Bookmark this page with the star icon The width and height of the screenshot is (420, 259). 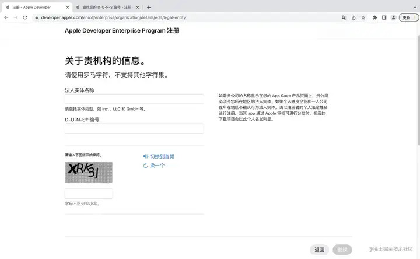(x=363, y=17)
